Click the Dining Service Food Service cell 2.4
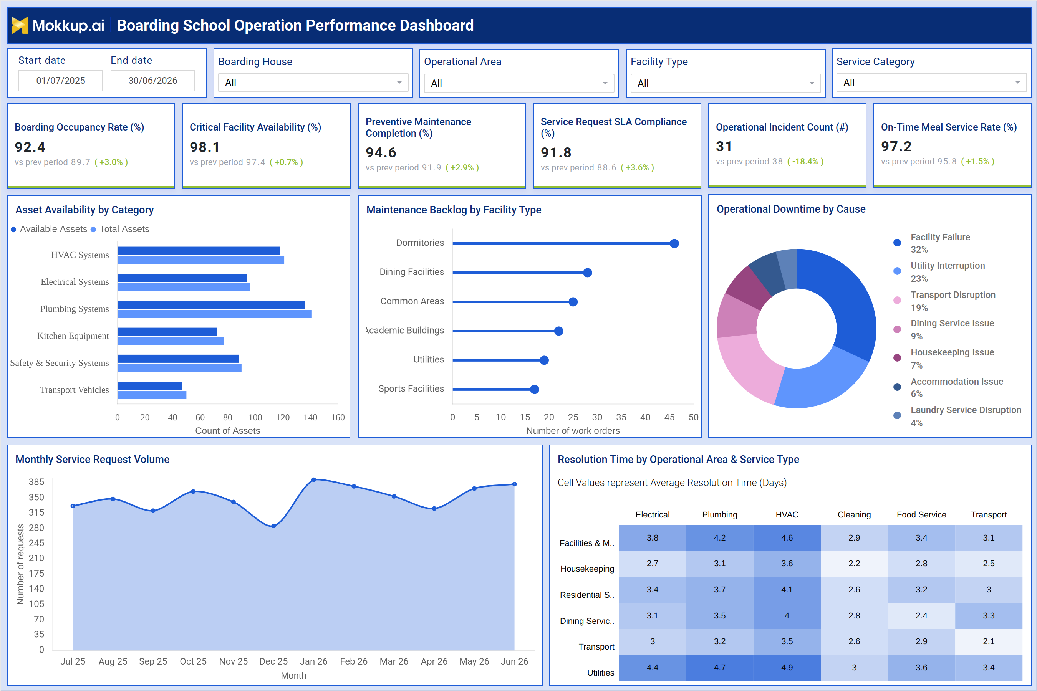The width and height of the screenshot is (1037, 691). [921, 615]
